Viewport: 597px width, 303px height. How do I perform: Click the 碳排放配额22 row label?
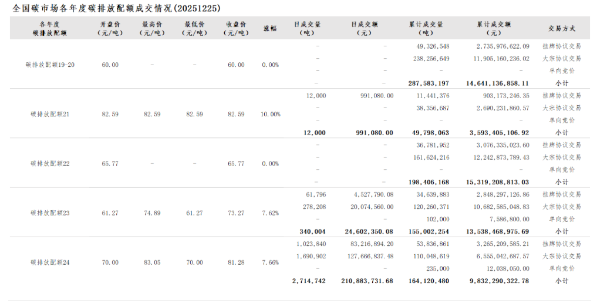(x=50, y=163)
